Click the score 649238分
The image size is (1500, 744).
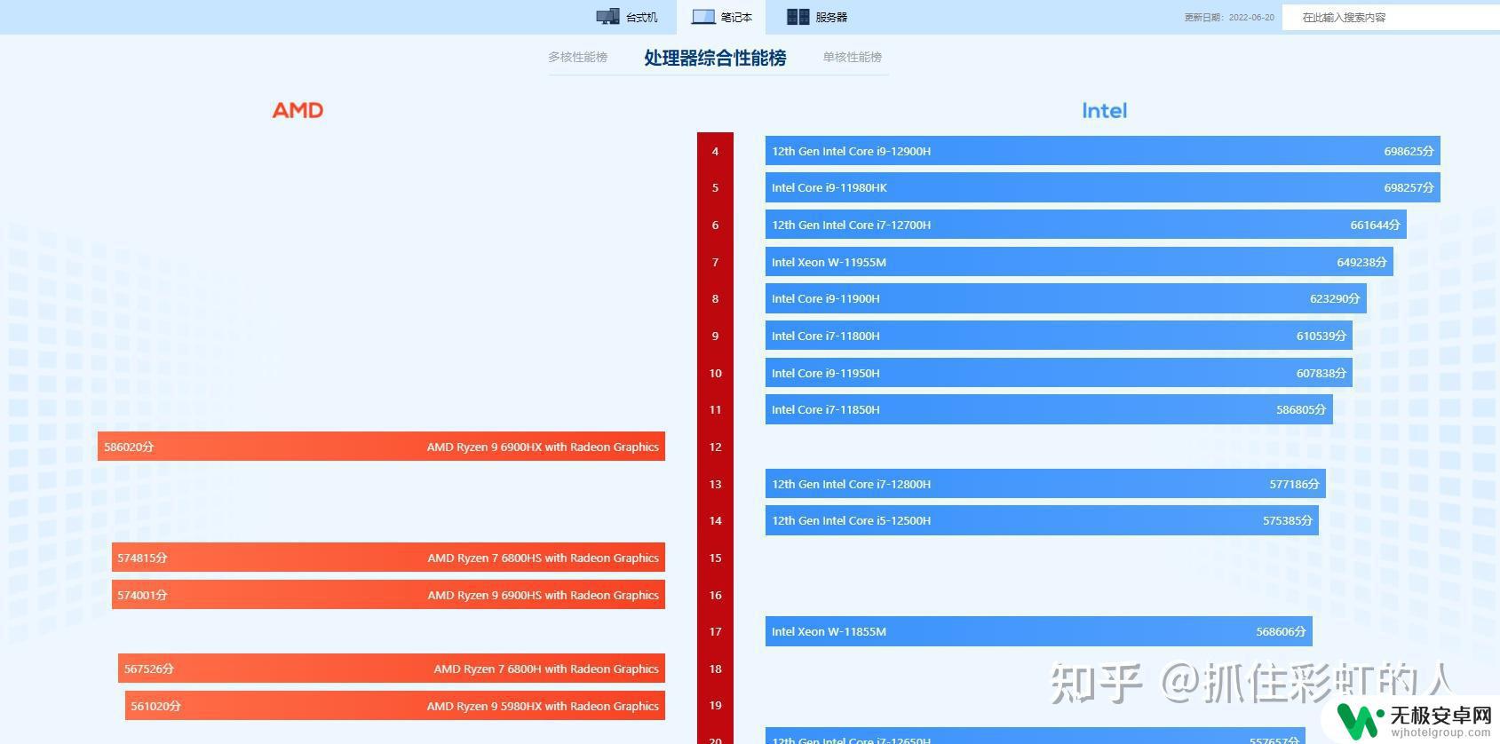tap(1361, 262)
